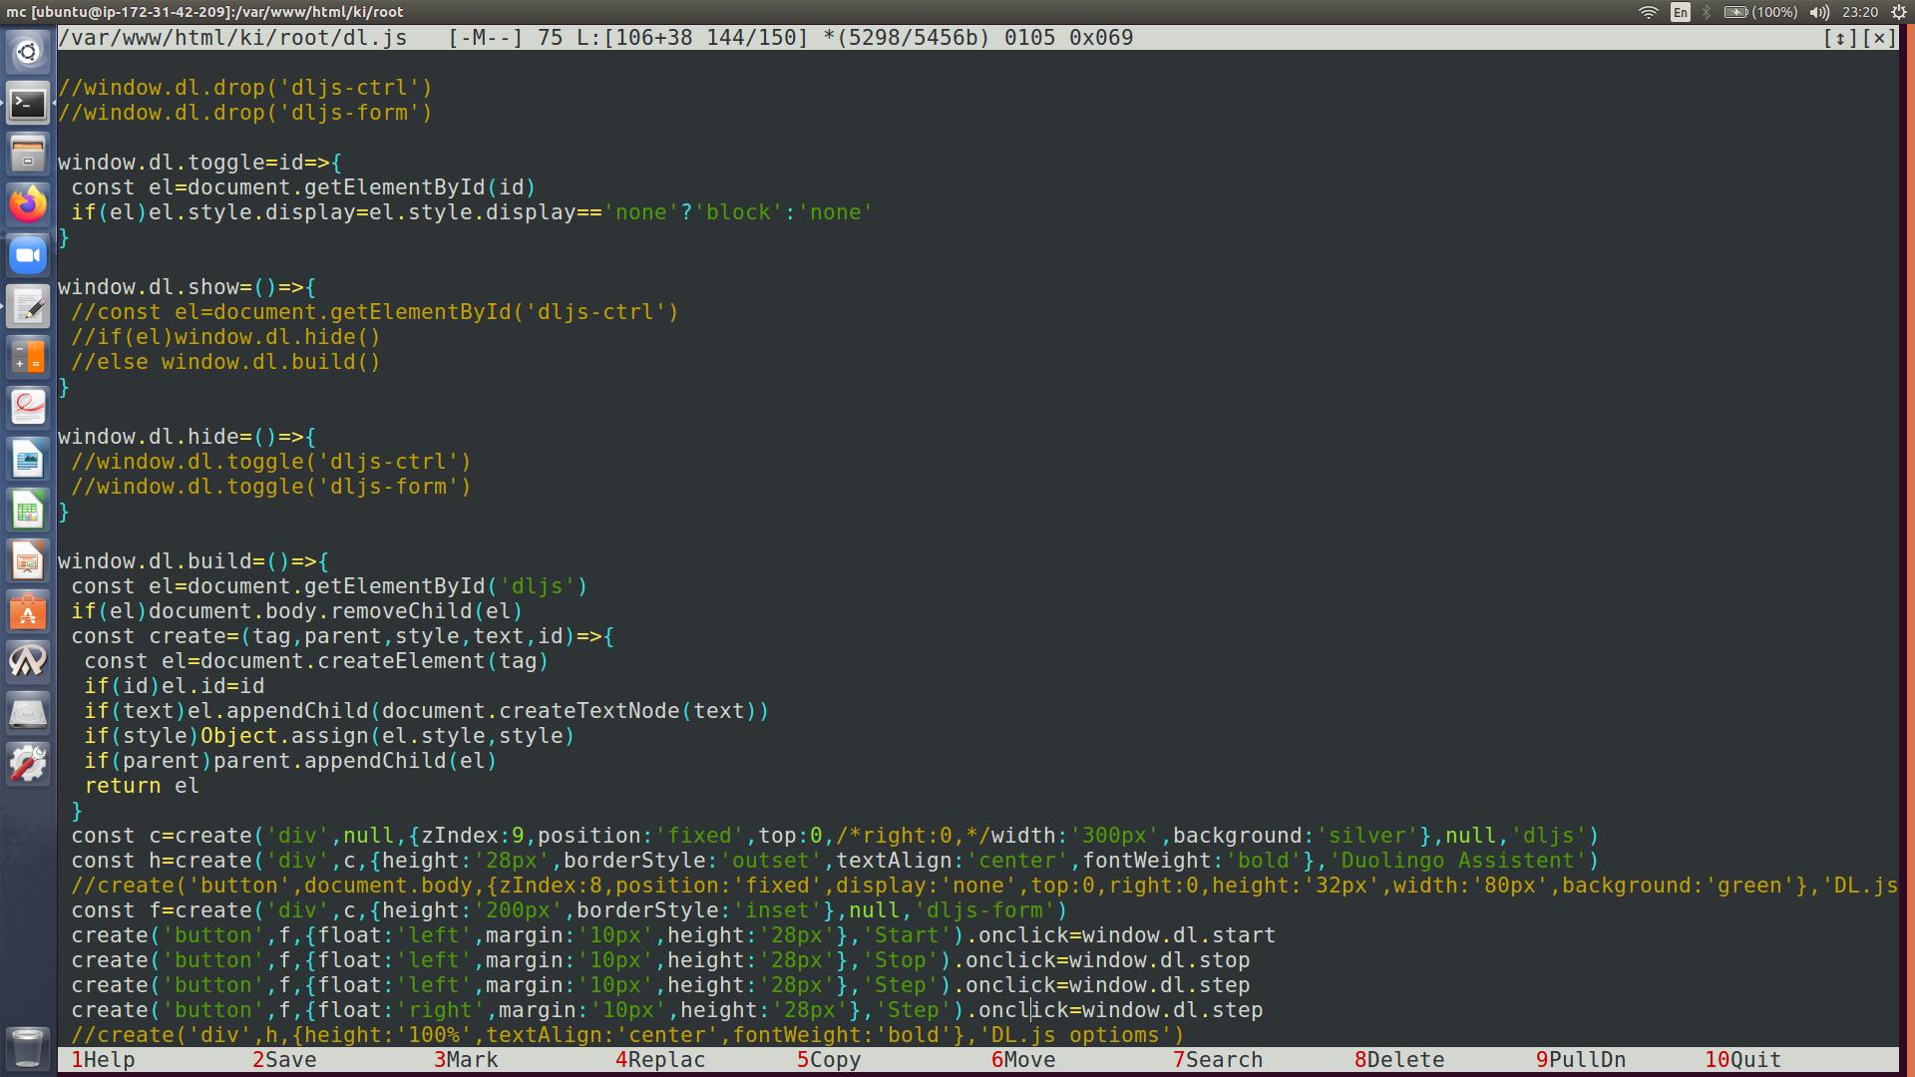The width and height of the screenshot is (1915, 1077).
Task: Open LibreOffice Impress from the dock
Action: (28, 560)
